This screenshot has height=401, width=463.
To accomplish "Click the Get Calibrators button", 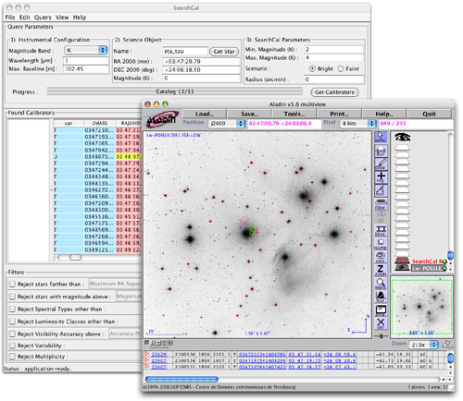I will [334, 92].
